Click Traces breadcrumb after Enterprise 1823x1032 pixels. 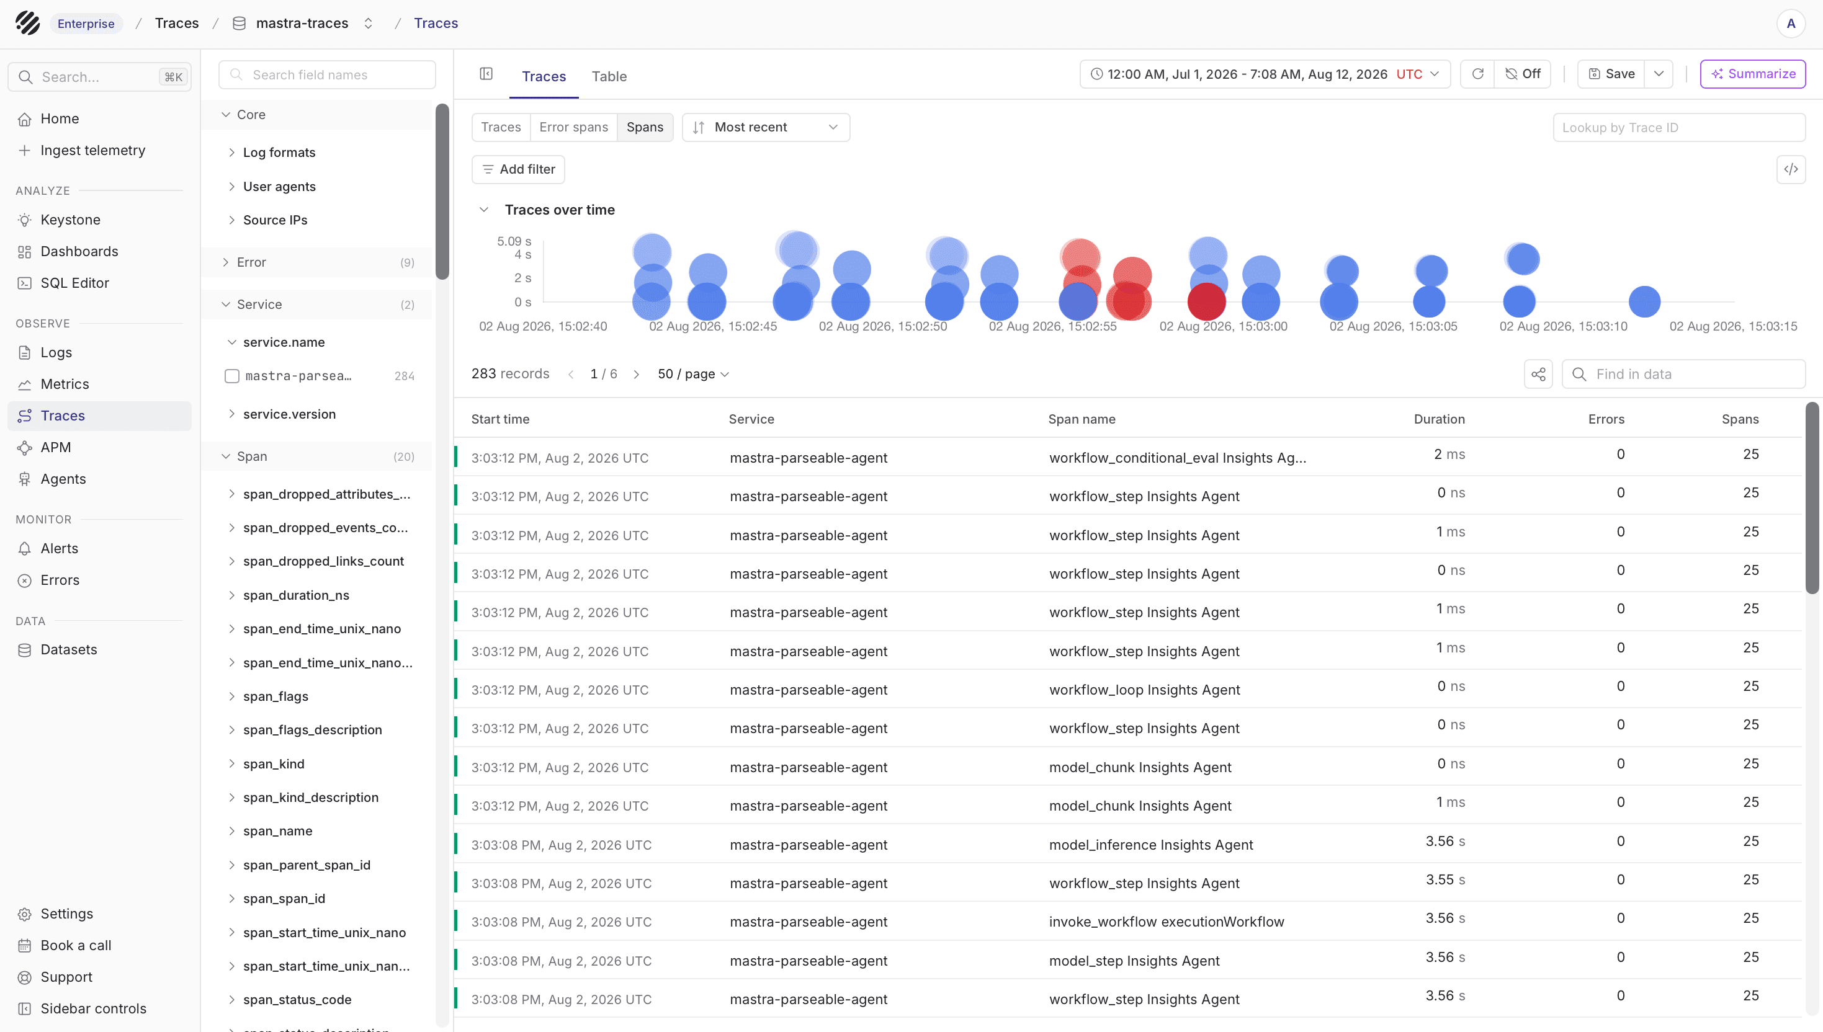tap(177, 24)
